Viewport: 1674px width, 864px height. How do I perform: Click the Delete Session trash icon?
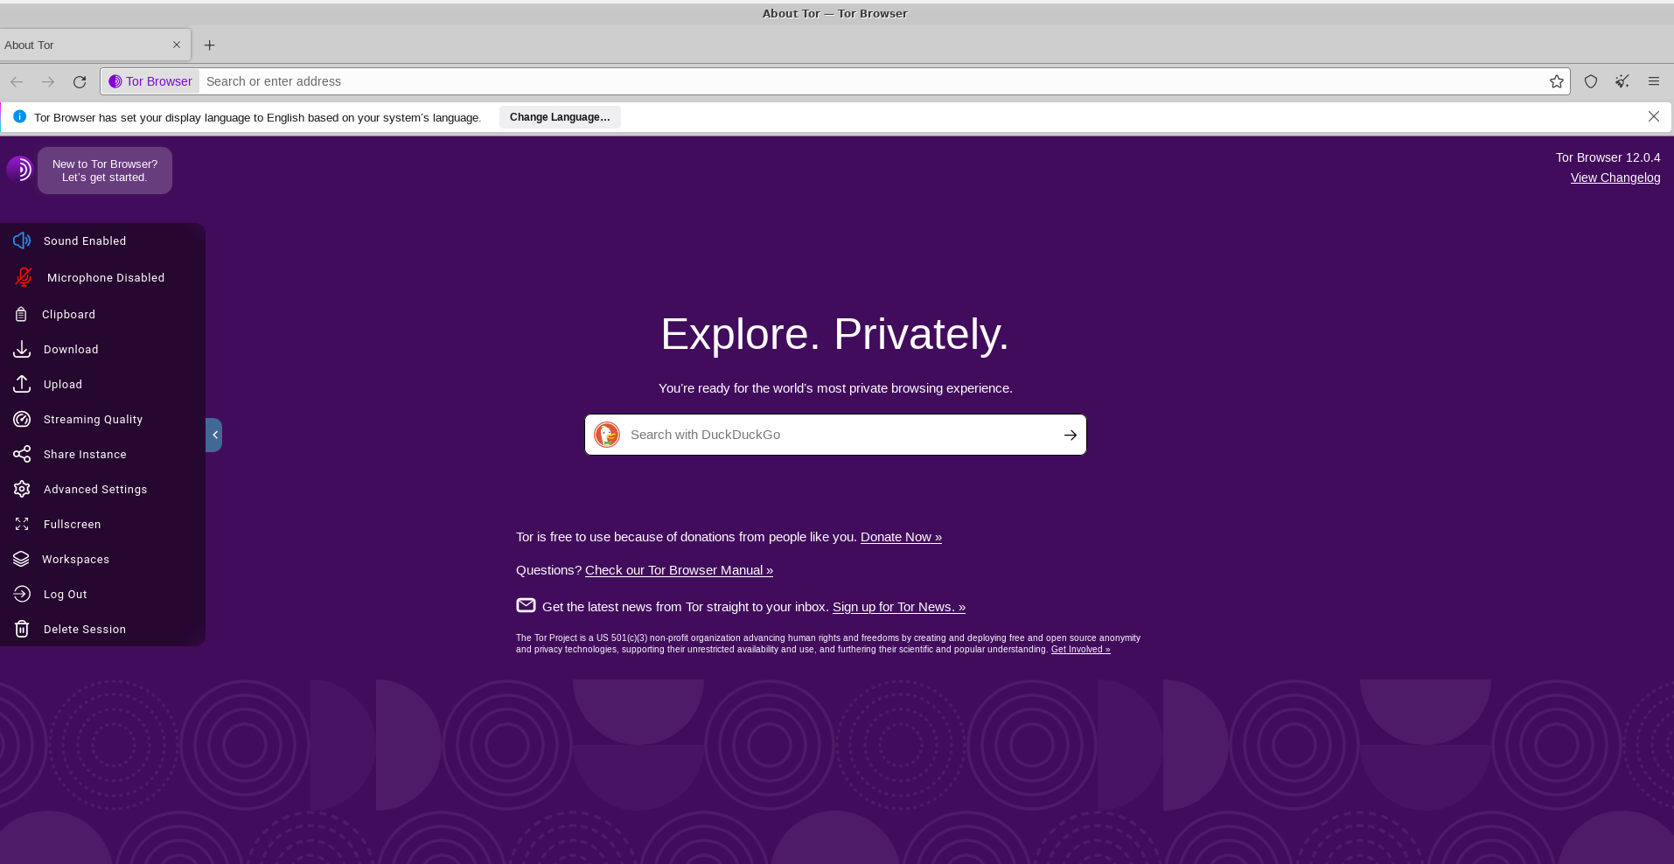coord(22,629)
